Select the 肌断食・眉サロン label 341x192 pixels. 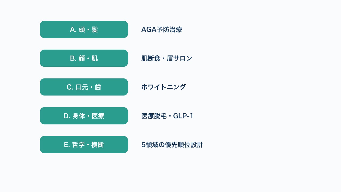tap(167, 58)
